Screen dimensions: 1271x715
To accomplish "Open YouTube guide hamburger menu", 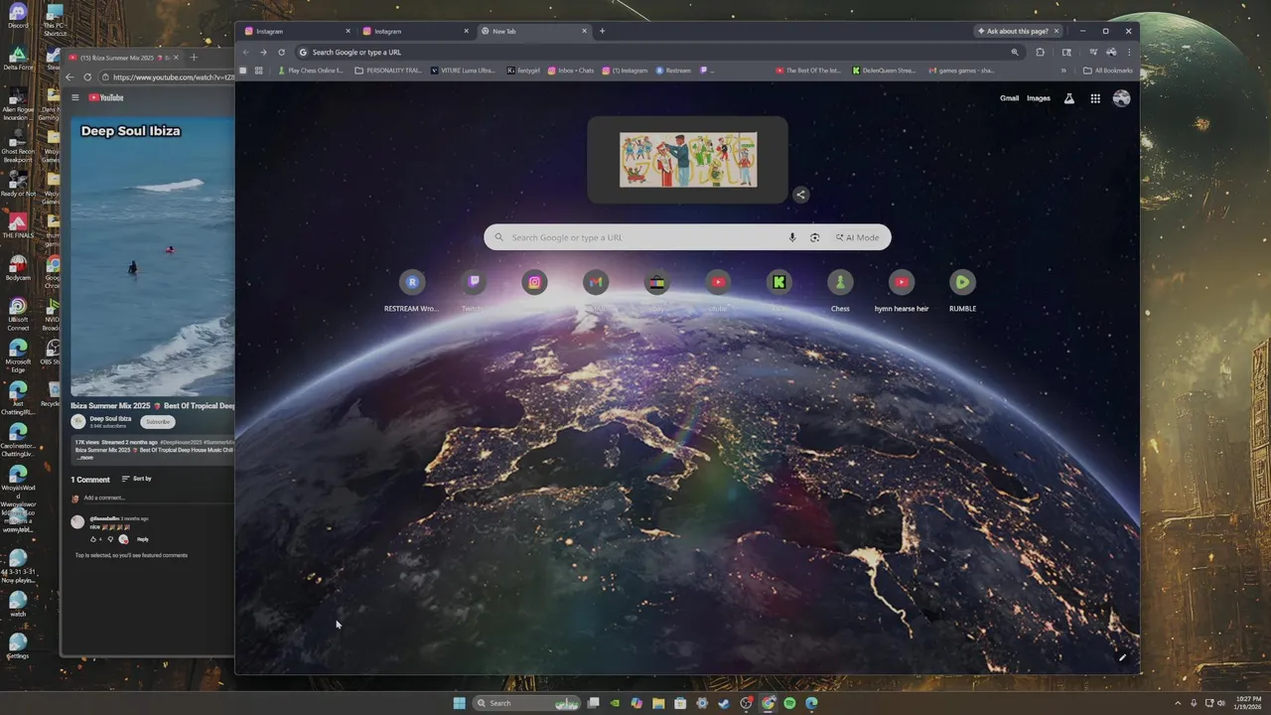I will point(74,97).
